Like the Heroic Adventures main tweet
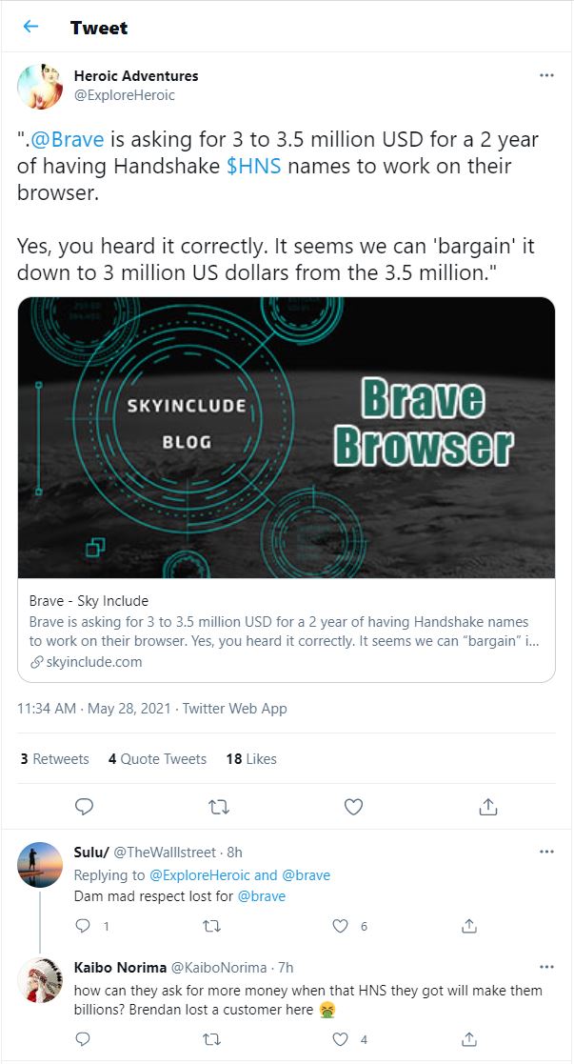 (353, 807)
